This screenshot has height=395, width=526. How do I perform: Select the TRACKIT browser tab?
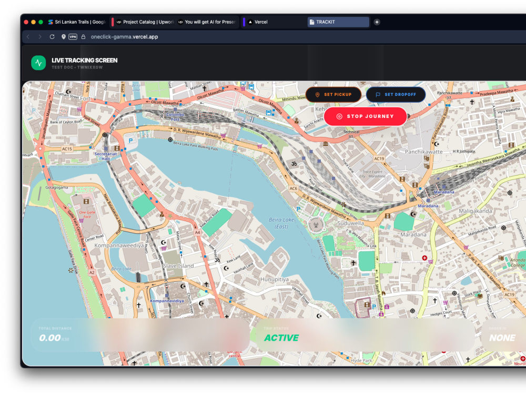tap(338, 22)
